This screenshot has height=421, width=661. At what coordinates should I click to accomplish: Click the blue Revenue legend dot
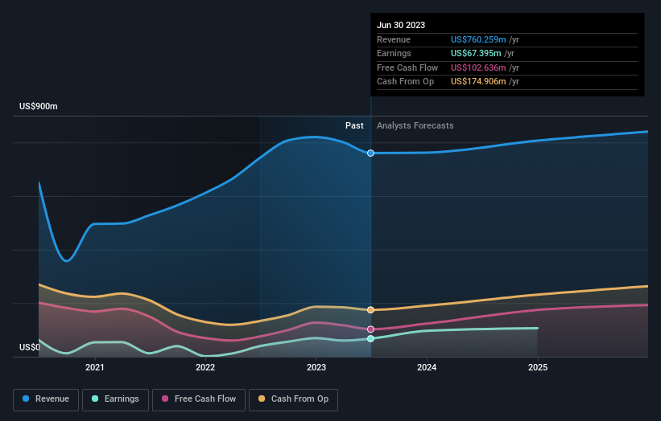[x=26, y=399]
